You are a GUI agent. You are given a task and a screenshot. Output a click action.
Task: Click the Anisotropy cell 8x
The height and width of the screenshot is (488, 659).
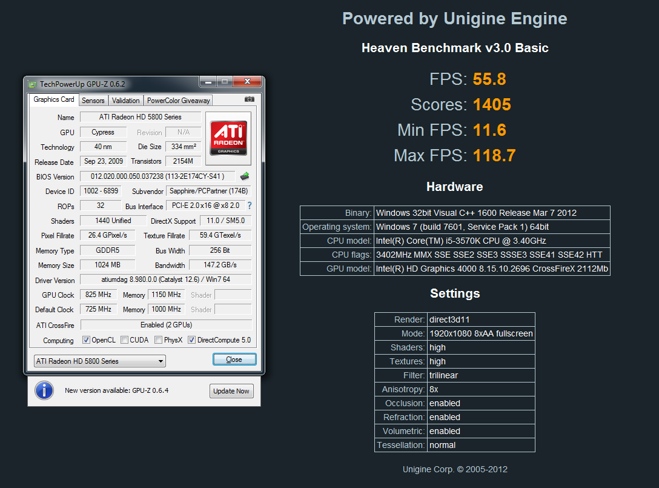point(481,389)
